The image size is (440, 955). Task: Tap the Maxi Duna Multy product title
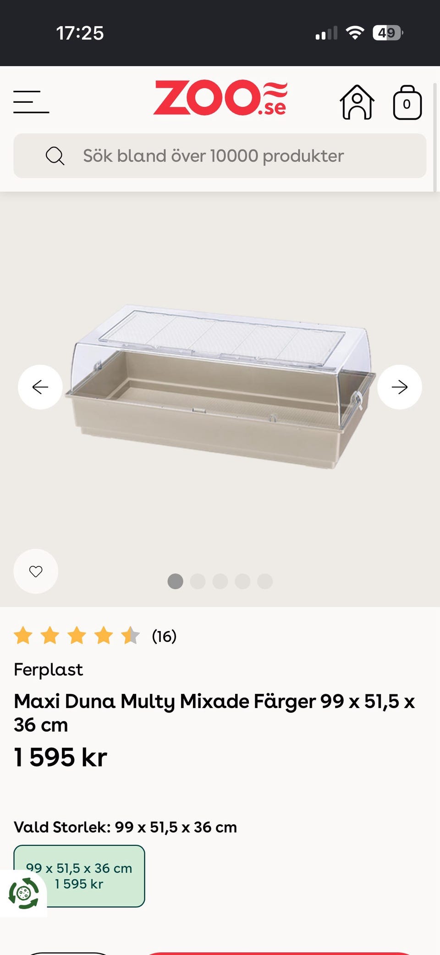(x=214, y=713)
